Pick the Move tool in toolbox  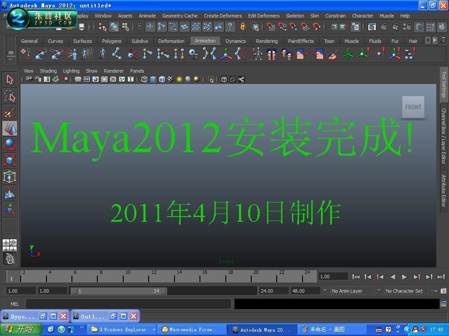[10, 128]
